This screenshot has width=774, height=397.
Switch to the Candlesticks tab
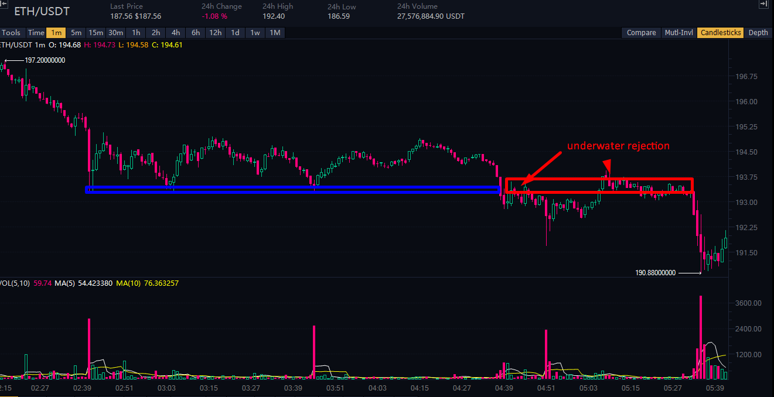point(721,33)
